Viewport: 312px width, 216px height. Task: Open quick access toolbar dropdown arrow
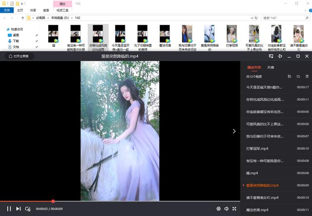[x=22, y=3]
